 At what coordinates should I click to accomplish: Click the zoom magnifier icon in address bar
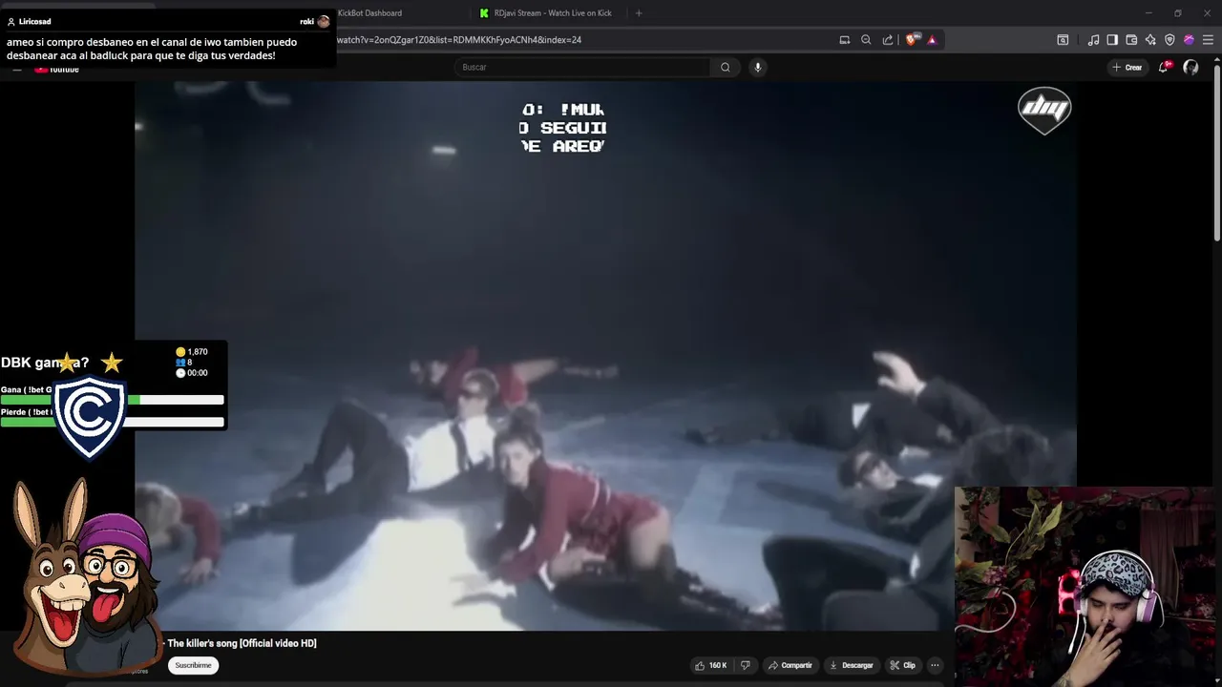[x=866, y=40]
